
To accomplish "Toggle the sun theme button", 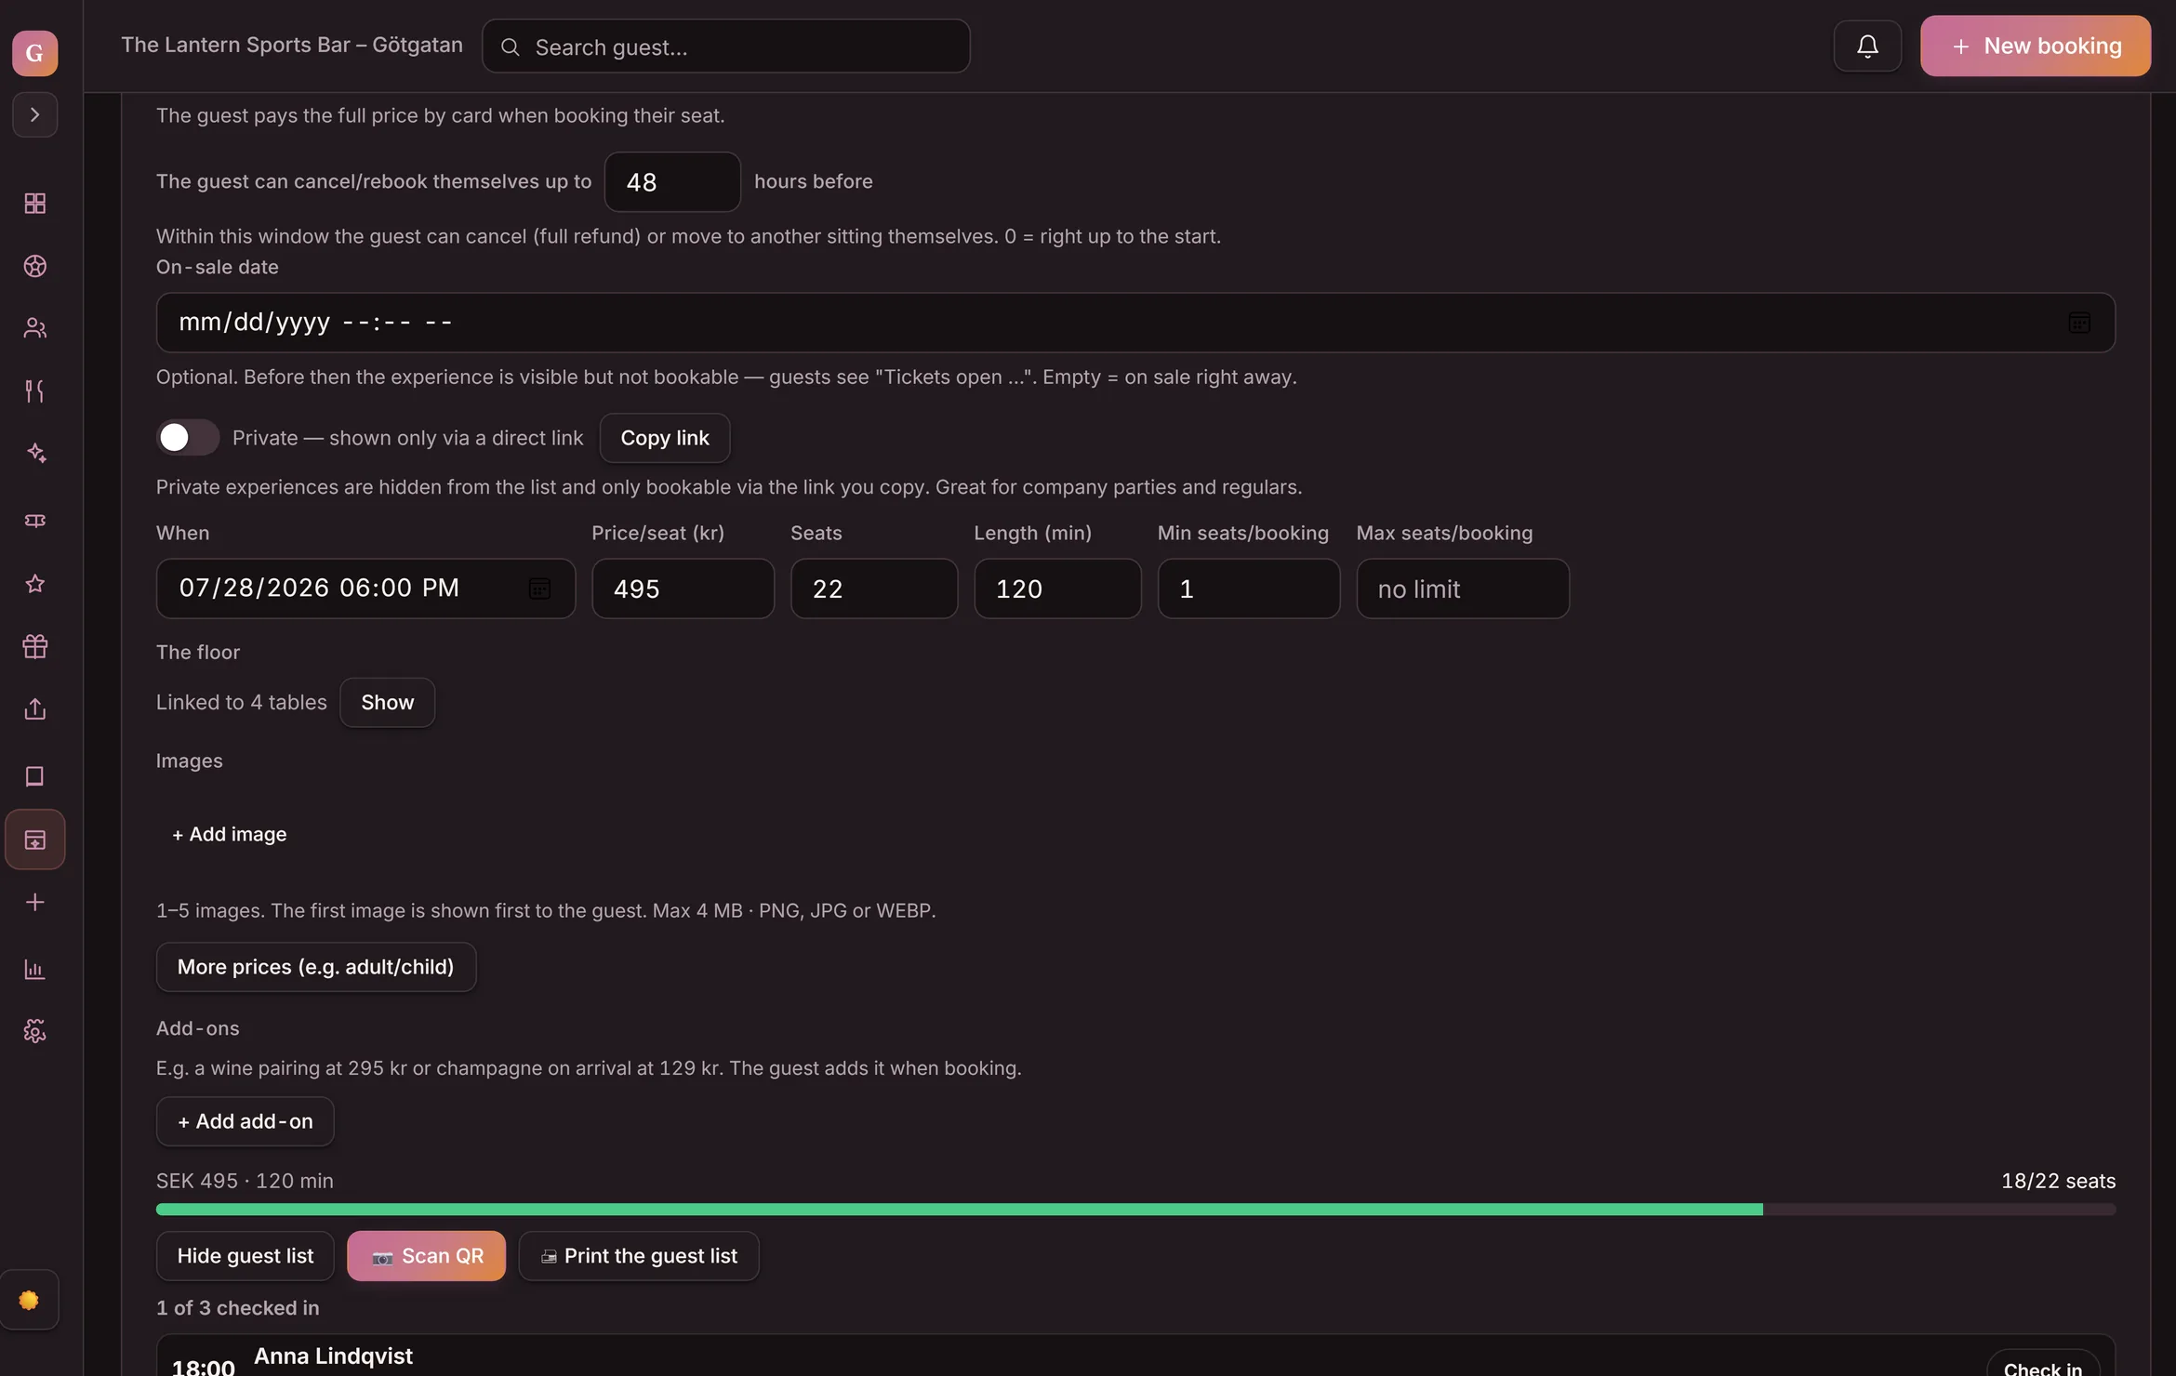I will point(30,1300).
